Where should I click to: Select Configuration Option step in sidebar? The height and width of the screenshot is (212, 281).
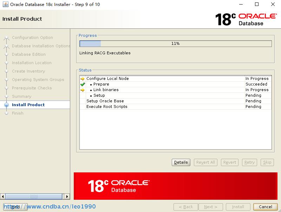click(32, 37)
